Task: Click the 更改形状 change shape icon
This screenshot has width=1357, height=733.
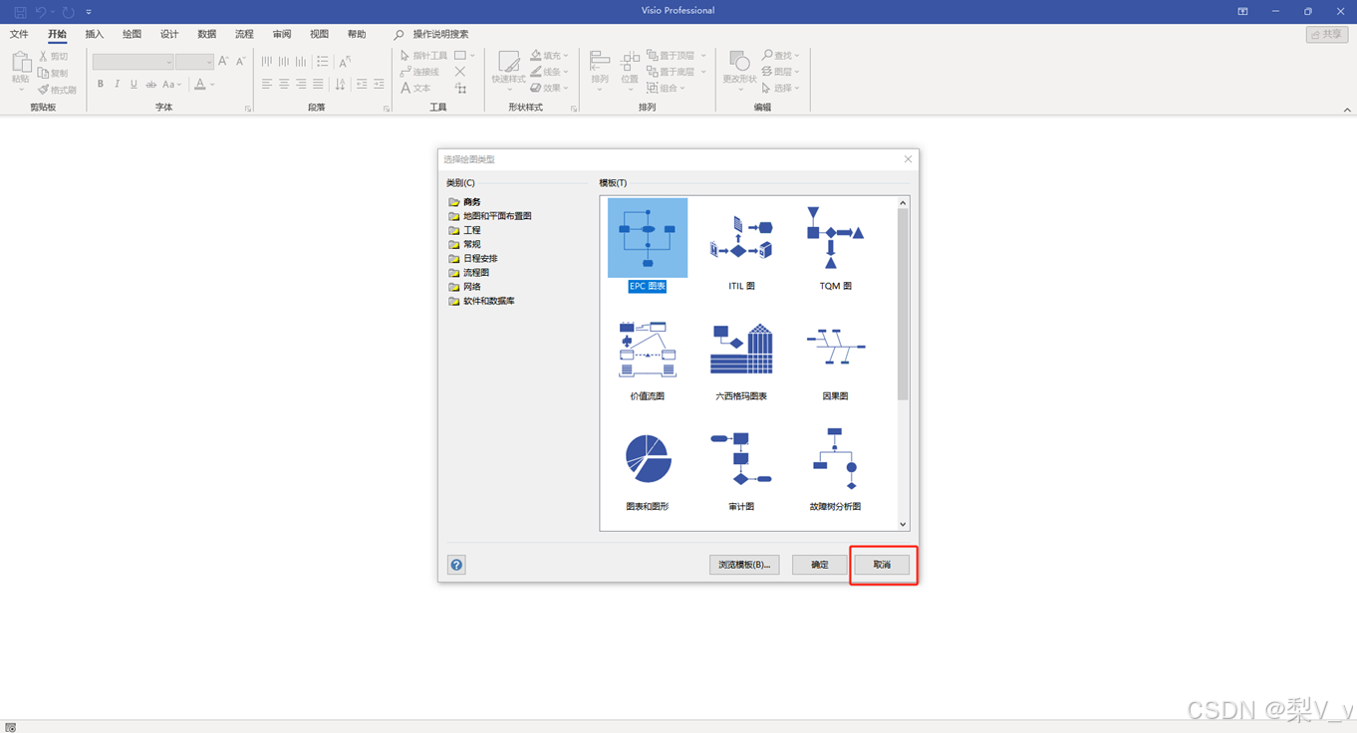Action: 739,62
